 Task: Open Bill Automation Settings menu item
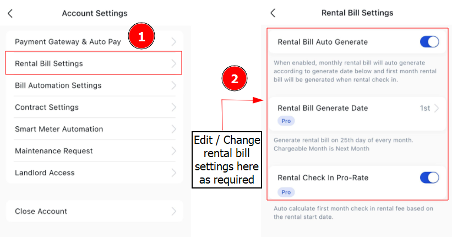pos(95,85)
